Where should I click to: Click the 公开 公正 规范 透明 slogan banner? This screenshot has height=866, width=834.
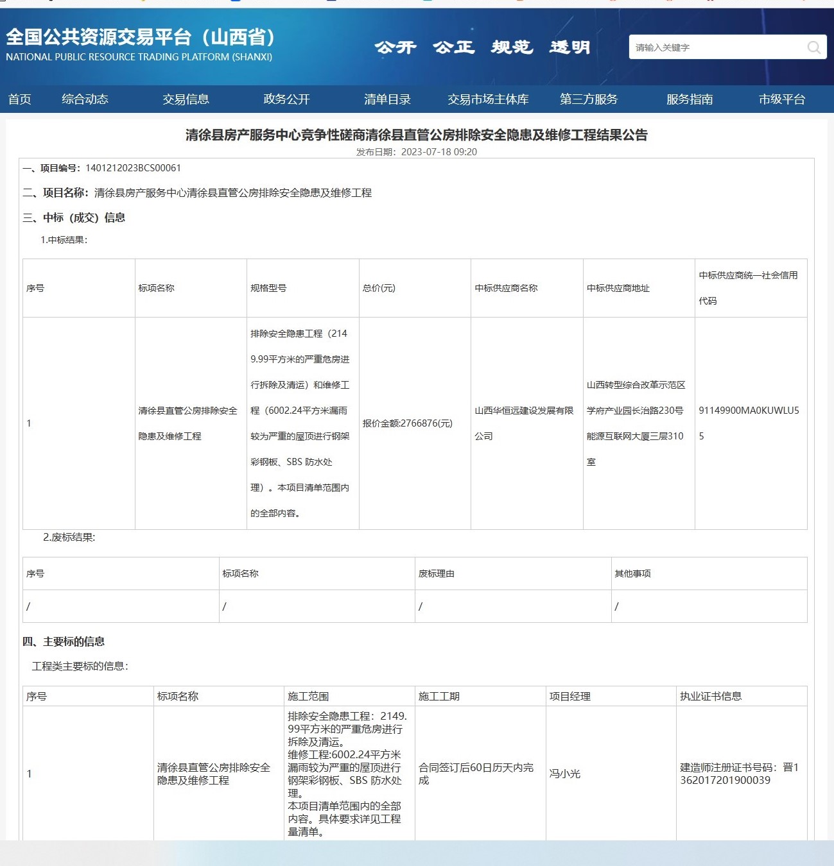click(x=482, y=47)
